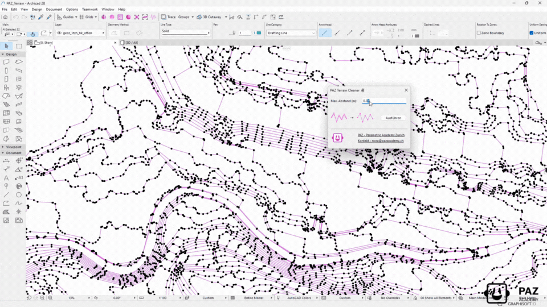This screenshot has height=307, width=547.
Task: Toggle the 3D Cutaway button
Action: coord(209,16)
